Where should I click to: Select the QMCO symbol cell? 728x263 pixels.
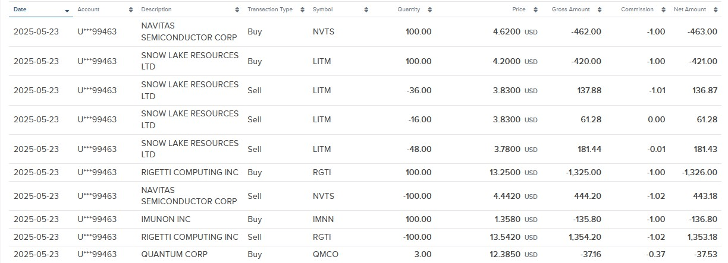(x=325, y=254)
